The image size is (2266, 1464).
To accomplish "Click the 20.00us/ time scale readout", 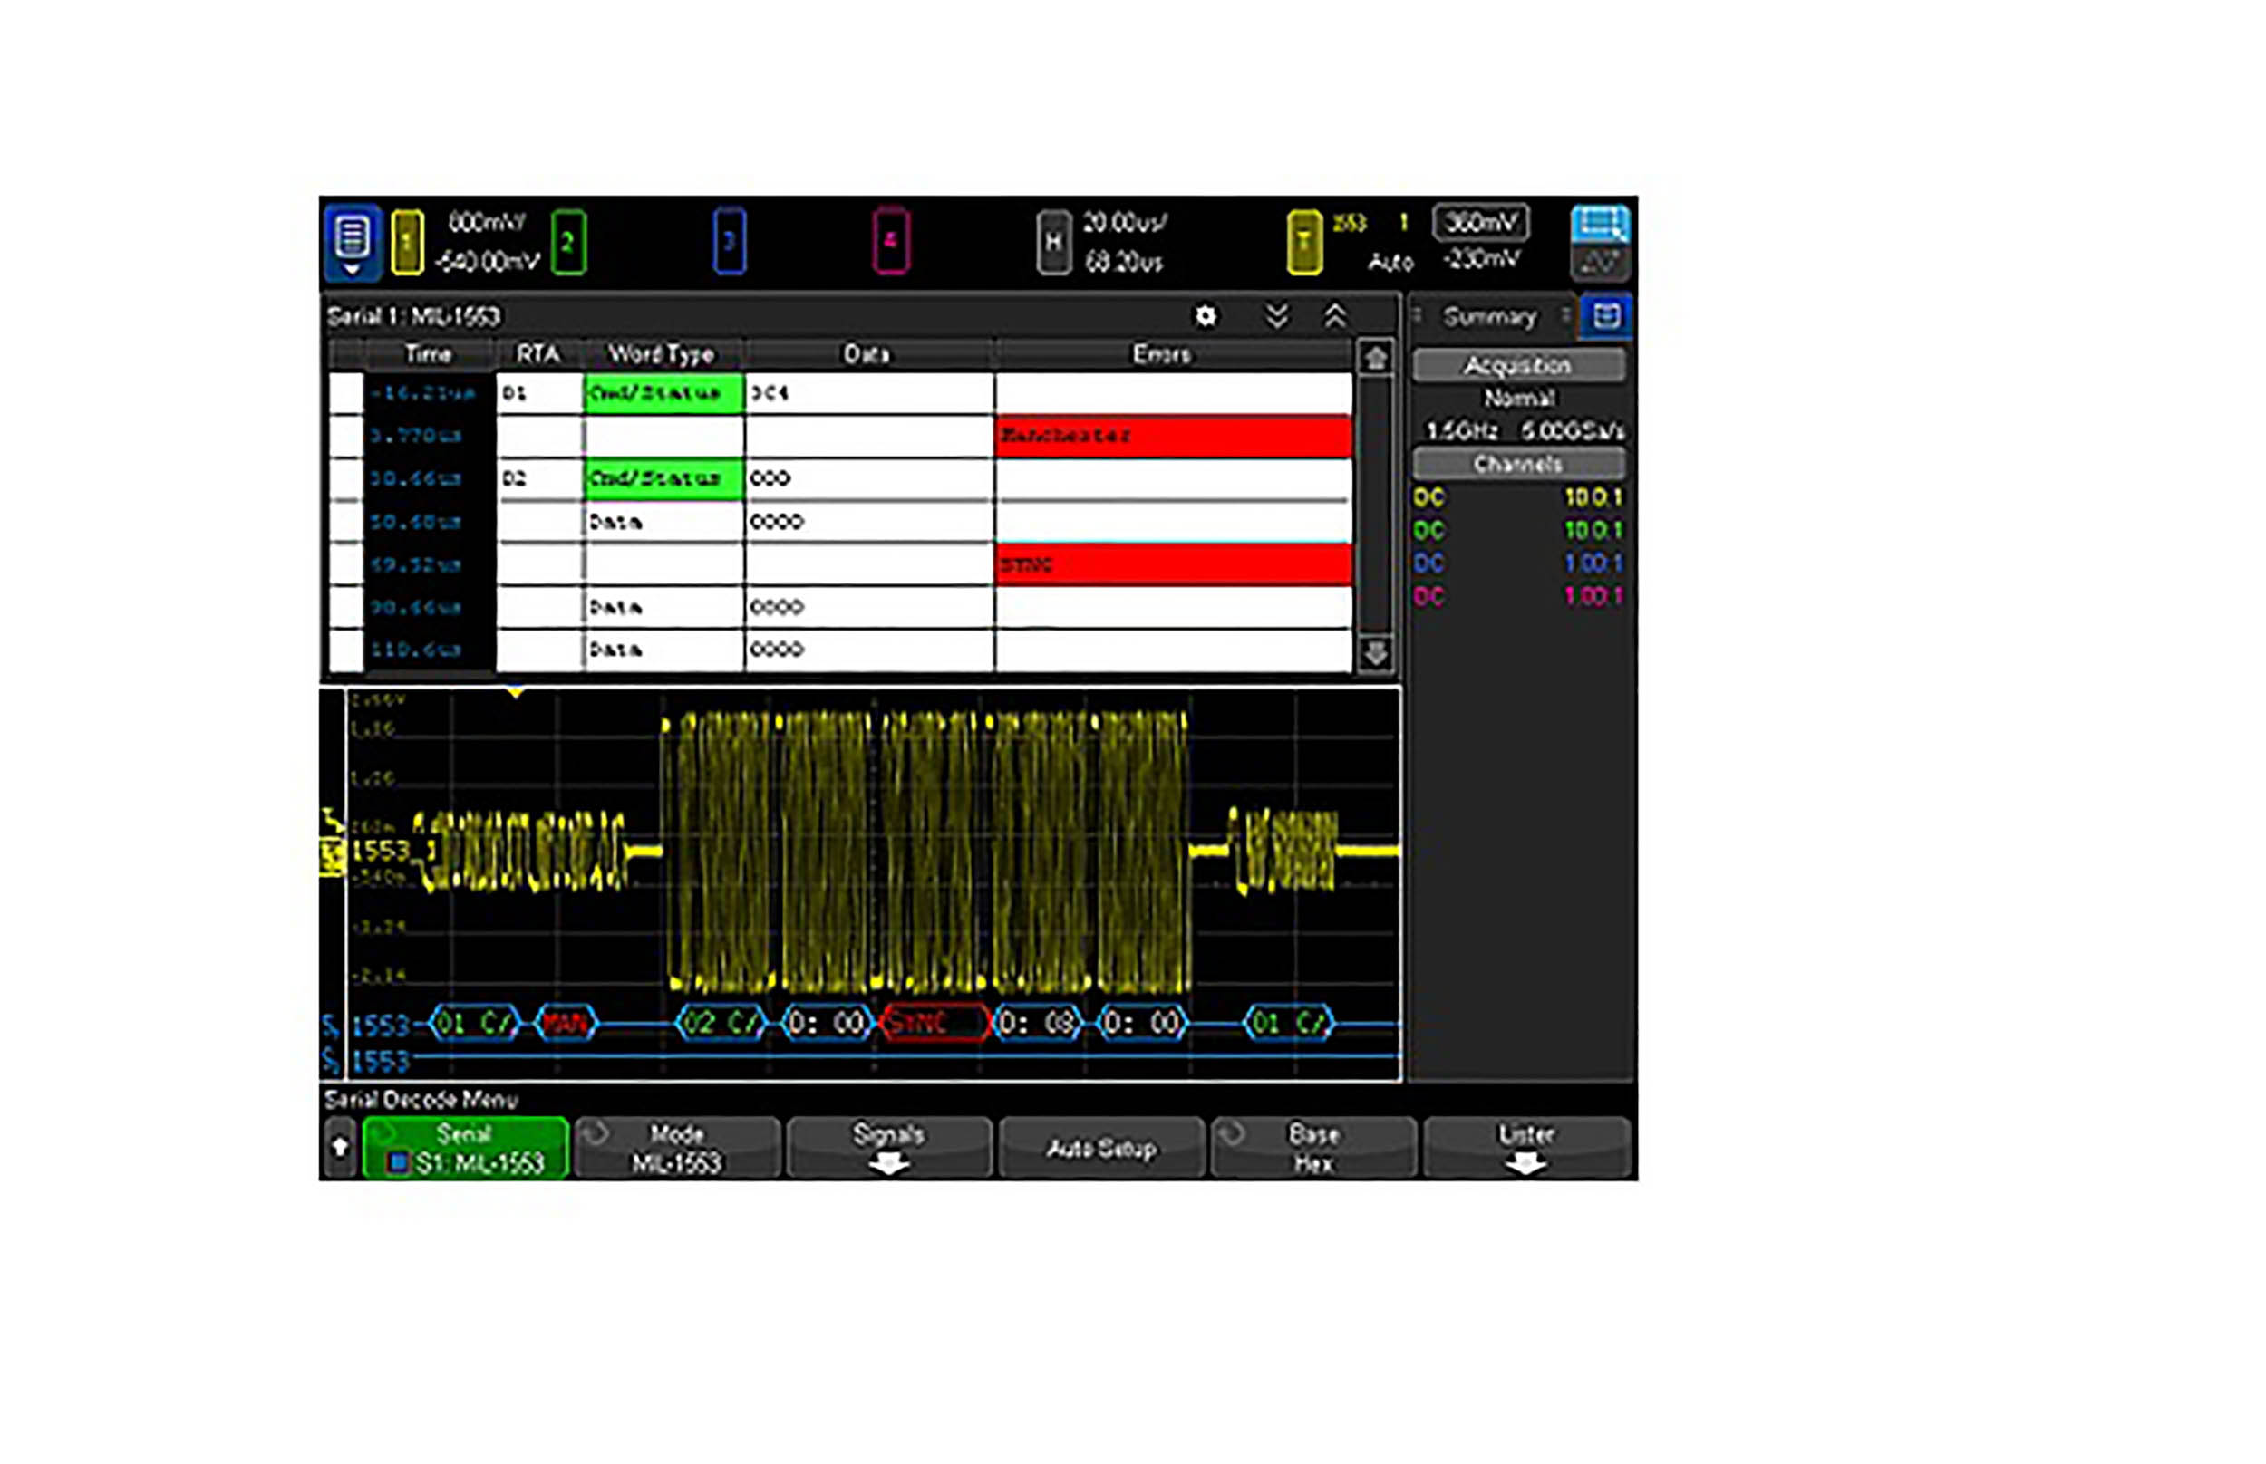I will pyautogui.click(x=1125, y=223).
